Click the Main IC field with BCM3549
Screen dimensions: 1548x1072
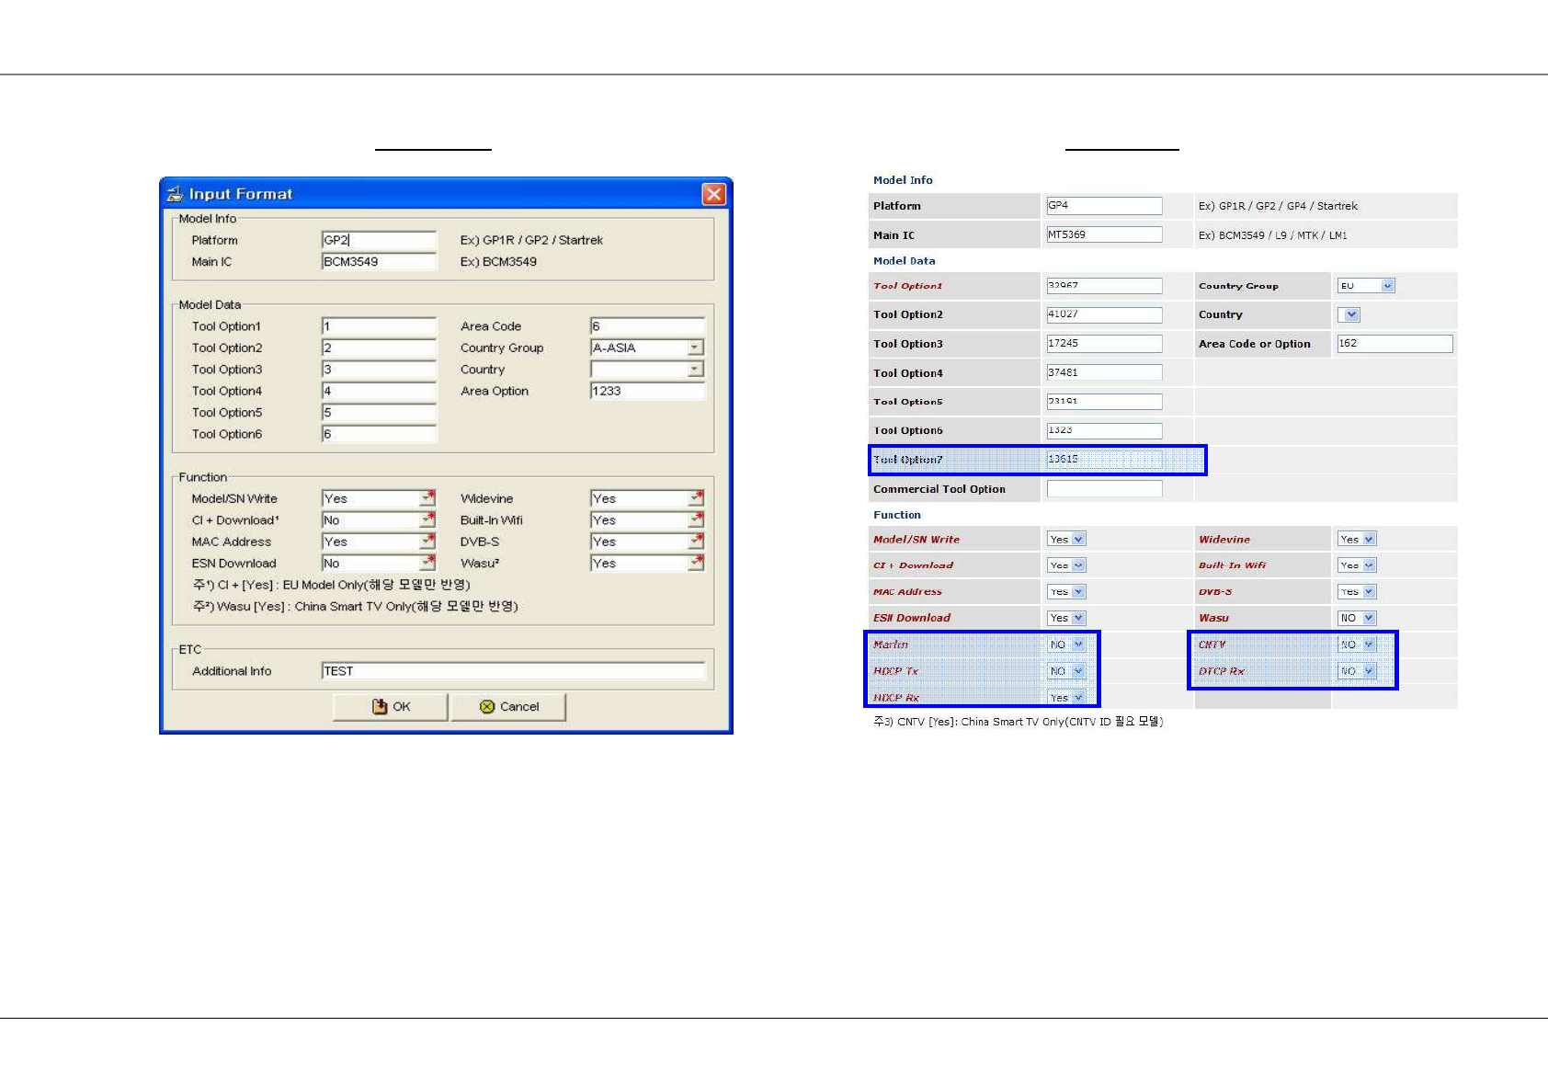(x=379, y=262)
